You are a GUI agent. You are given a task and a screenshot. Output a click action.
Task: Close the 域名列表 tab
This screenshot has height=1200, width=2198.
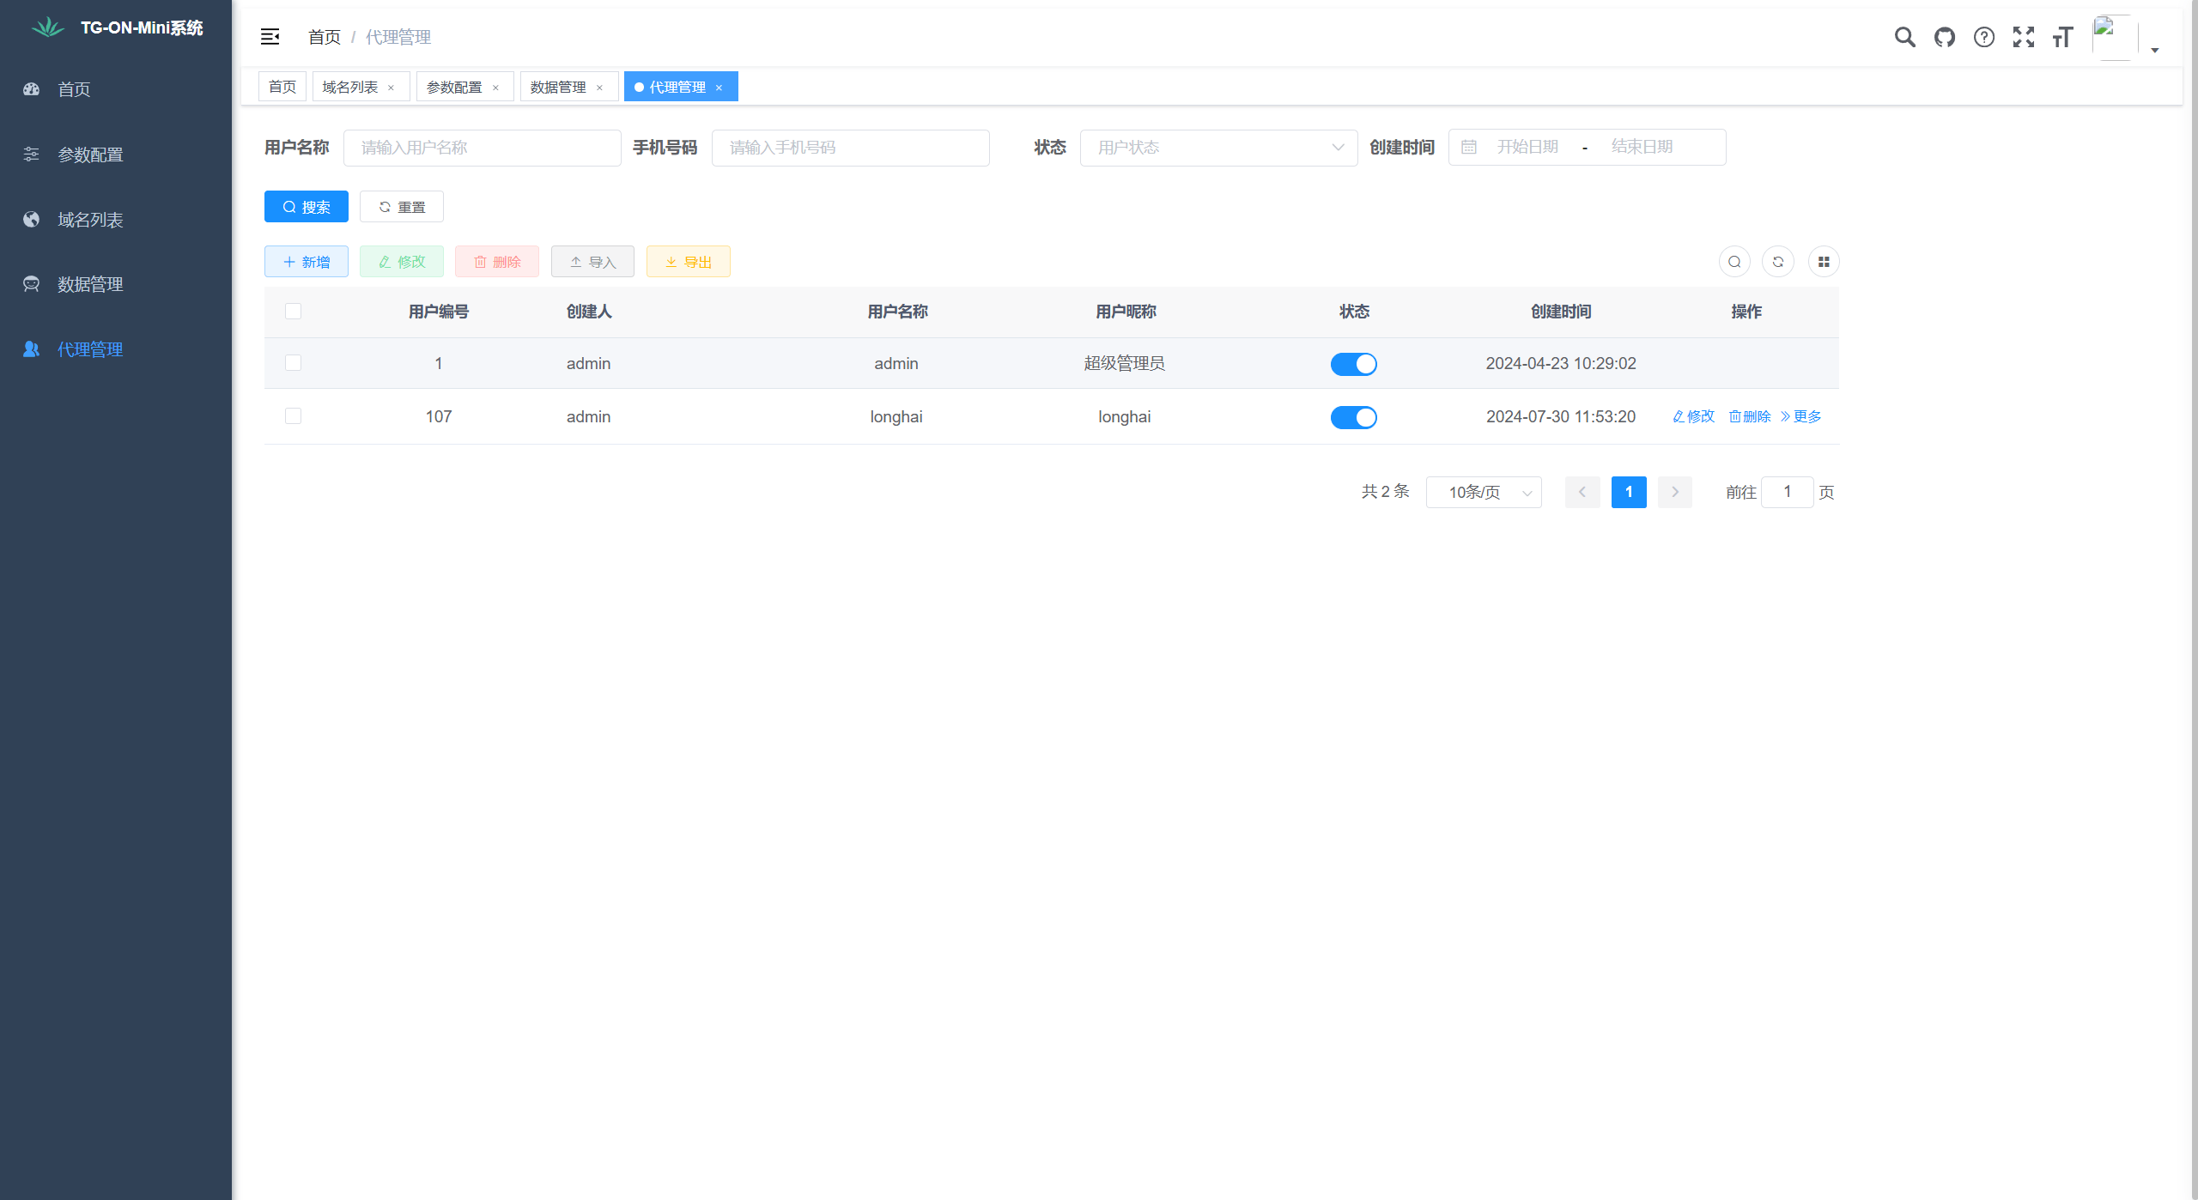click(392, 88)
